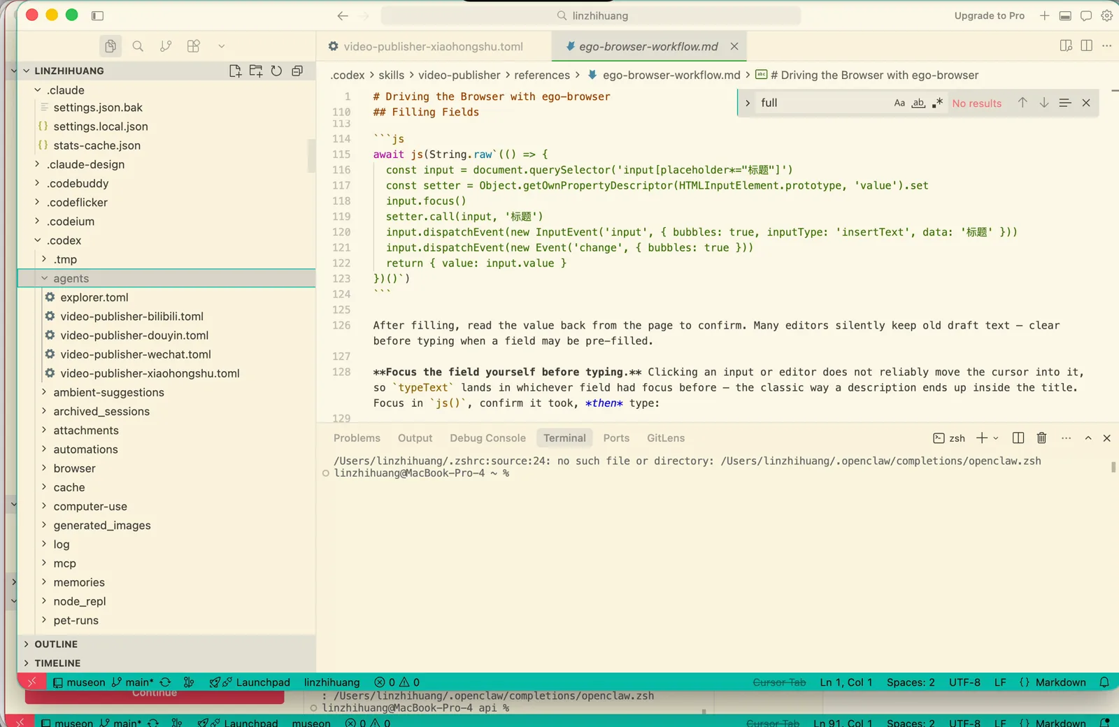
Task: Open the Search view magnifier icon
Action: pos(138,46)
